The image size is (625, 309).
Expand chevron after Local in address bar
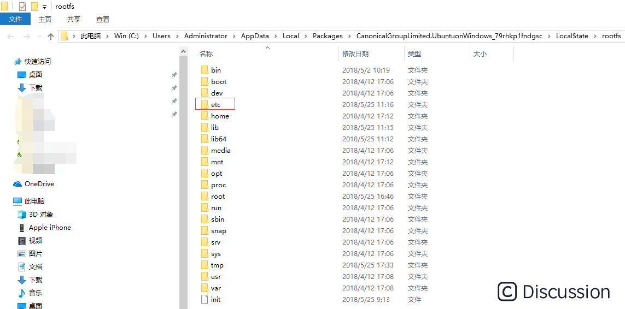[x=306, y=36]
